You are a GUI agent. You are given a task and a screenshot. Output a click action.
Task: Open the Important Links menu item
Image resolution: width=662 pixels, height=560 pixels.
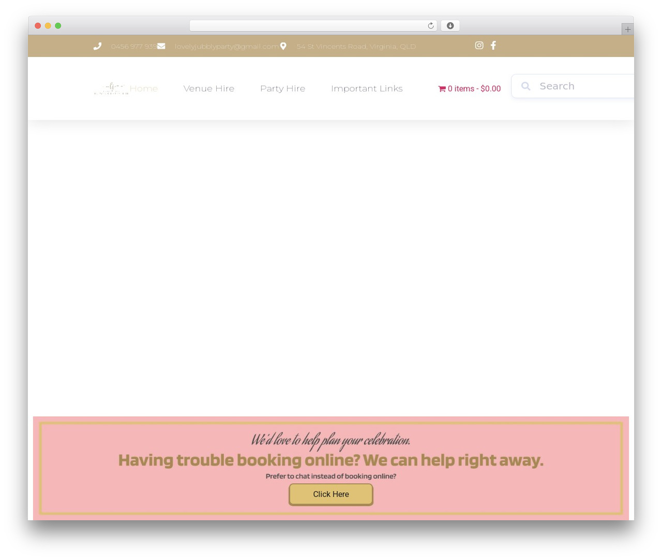coord(367,88)
